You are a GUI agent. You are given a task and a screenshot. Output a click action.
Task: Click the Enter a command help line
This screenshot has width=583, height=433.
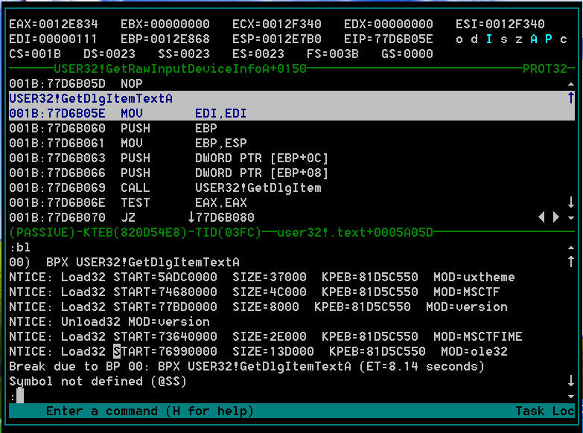point(150,411)
